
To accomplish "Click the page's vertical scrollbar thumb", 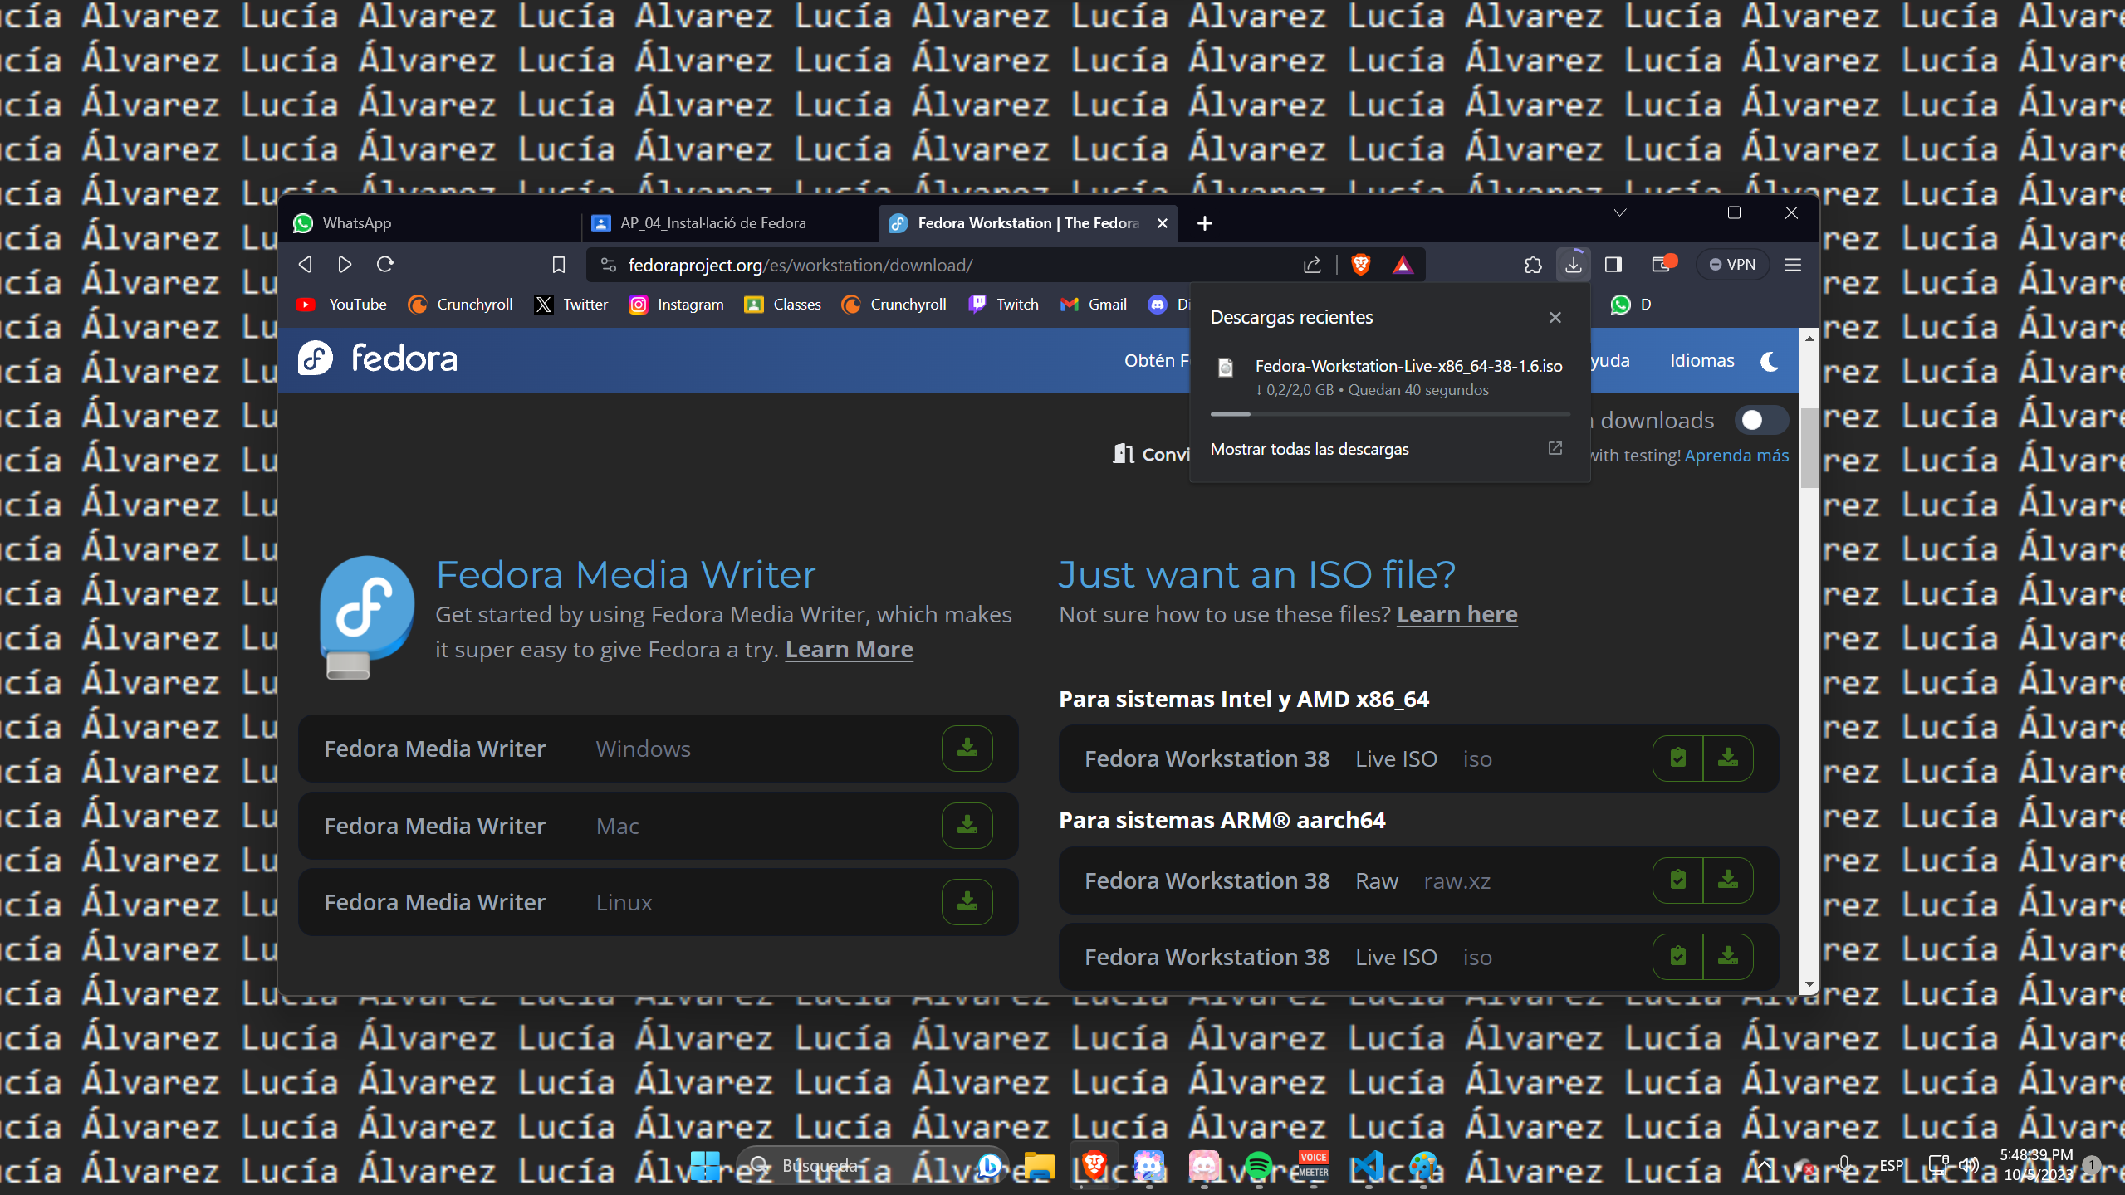I will tap(1809, 448).
